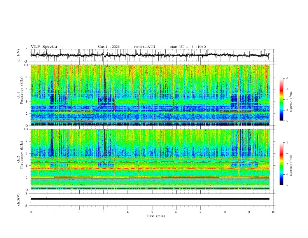Click time axis tick label "1"
Image resolution: width=308 pixels, height=238 pixels.
click(55, 212)
